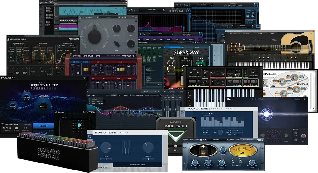The height and width of the screenshot is (173, 318).
Task: Open the Triple EQ 'Graph Only' preset dropdown
Action: pyautogui.click(x=151, y=10)
